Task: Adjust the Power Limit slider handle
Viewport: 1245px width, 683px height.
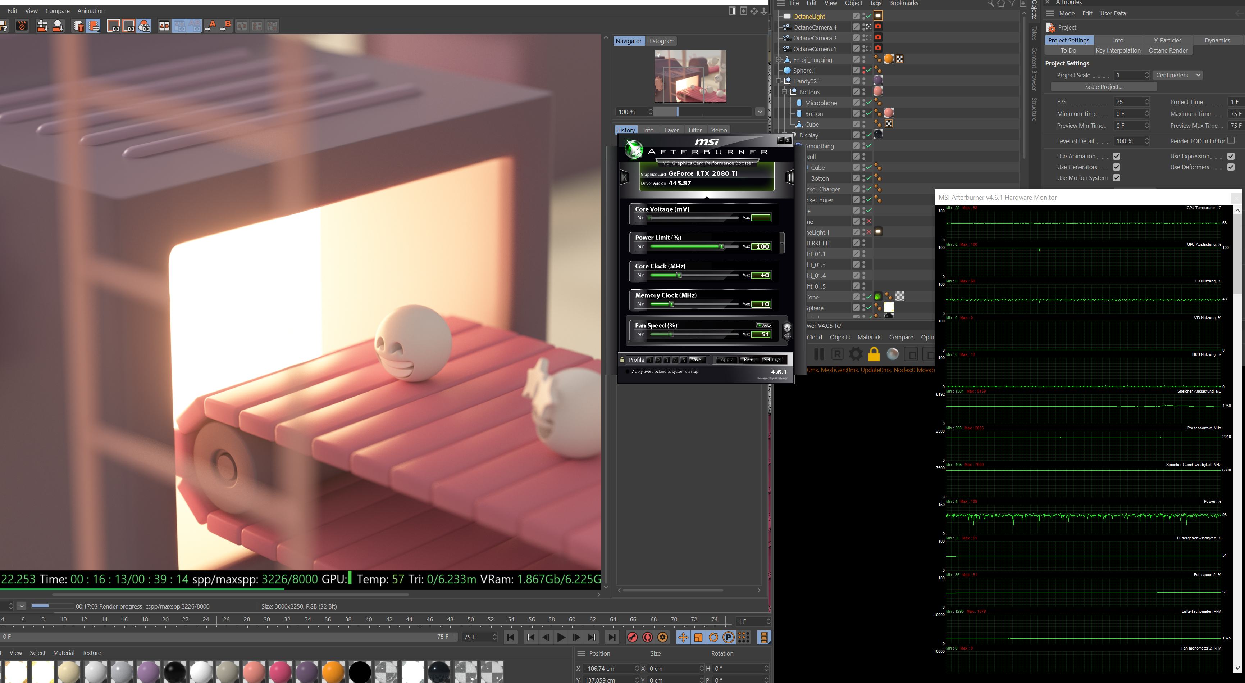Action: click(722, 247)
